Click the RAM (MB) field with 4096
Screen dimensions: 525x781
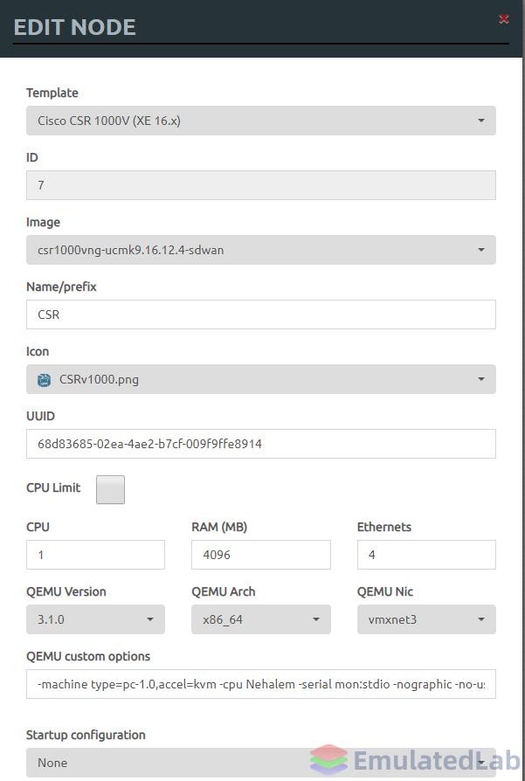(261, 555)
